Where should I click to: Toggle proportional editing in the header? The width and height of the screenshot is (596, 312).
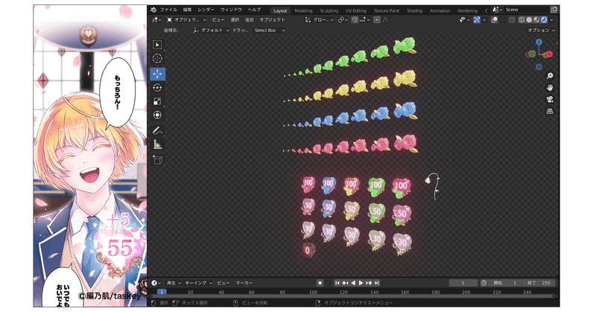click(377, 20)
